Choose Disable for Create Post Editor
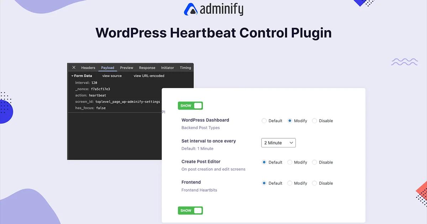The width and height of the screenshot is (427, 224). coord(315,162)
